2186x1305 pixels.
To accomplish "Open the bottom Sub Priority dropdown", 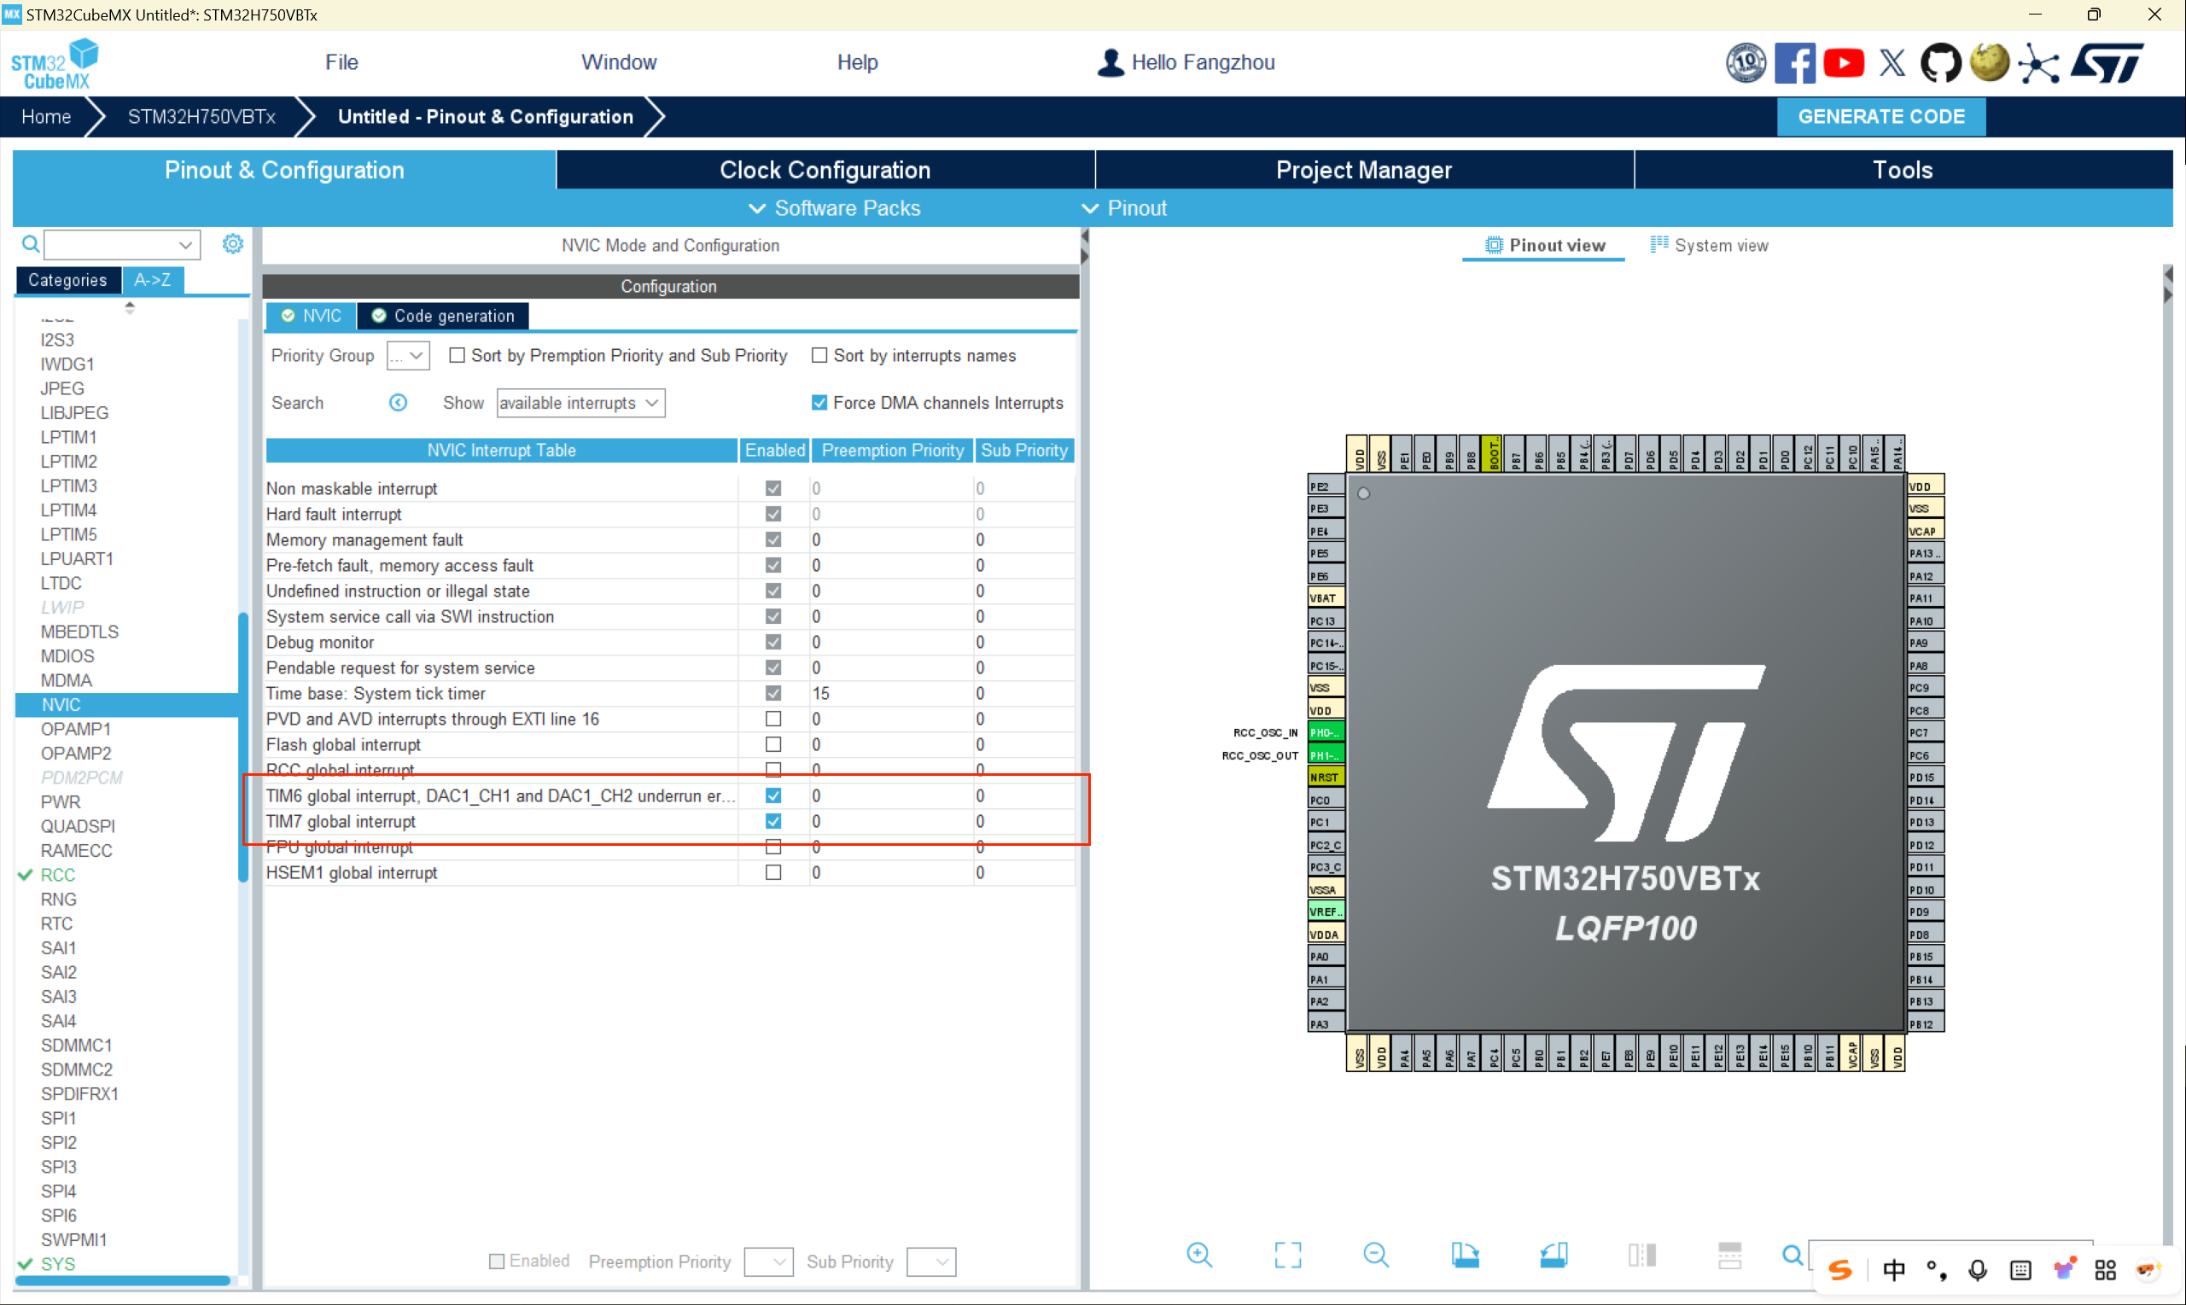I will tap(931, 1262).
